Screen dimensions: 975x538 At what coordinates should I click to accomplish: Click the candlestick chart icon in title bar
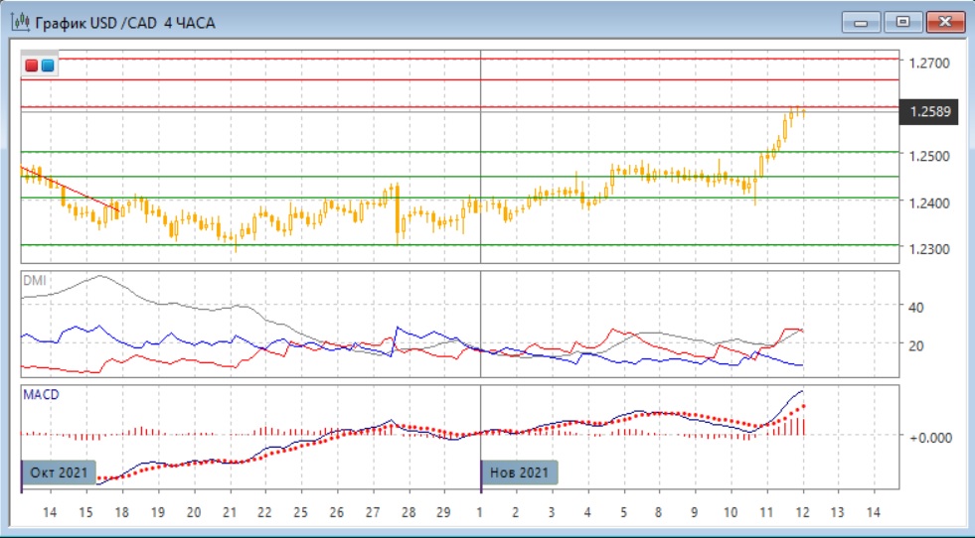click(x=18, y=22)
